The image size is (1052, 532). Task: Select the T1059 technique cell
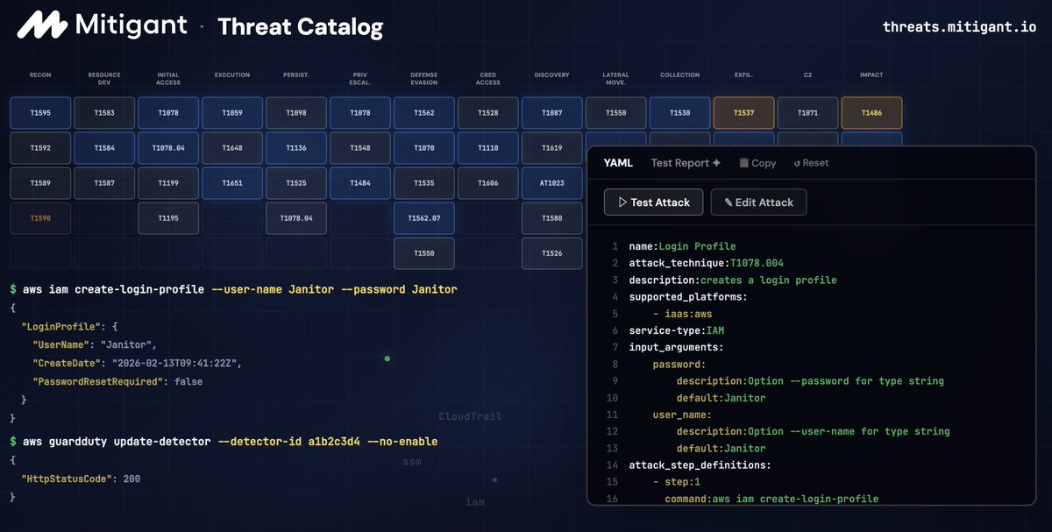click(232, 113)
